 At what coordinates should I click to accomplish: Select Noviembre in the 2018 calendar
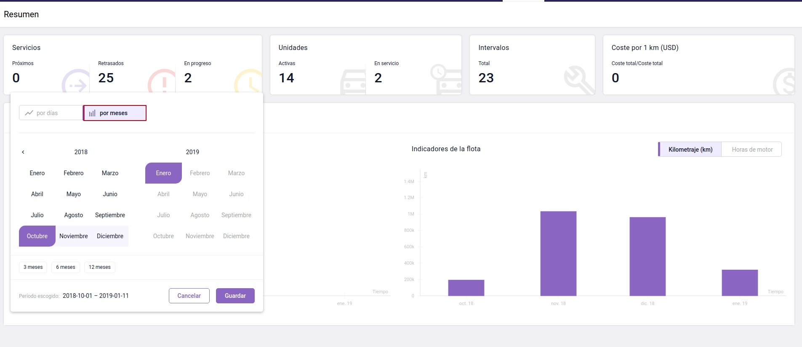tap(74, 236)
